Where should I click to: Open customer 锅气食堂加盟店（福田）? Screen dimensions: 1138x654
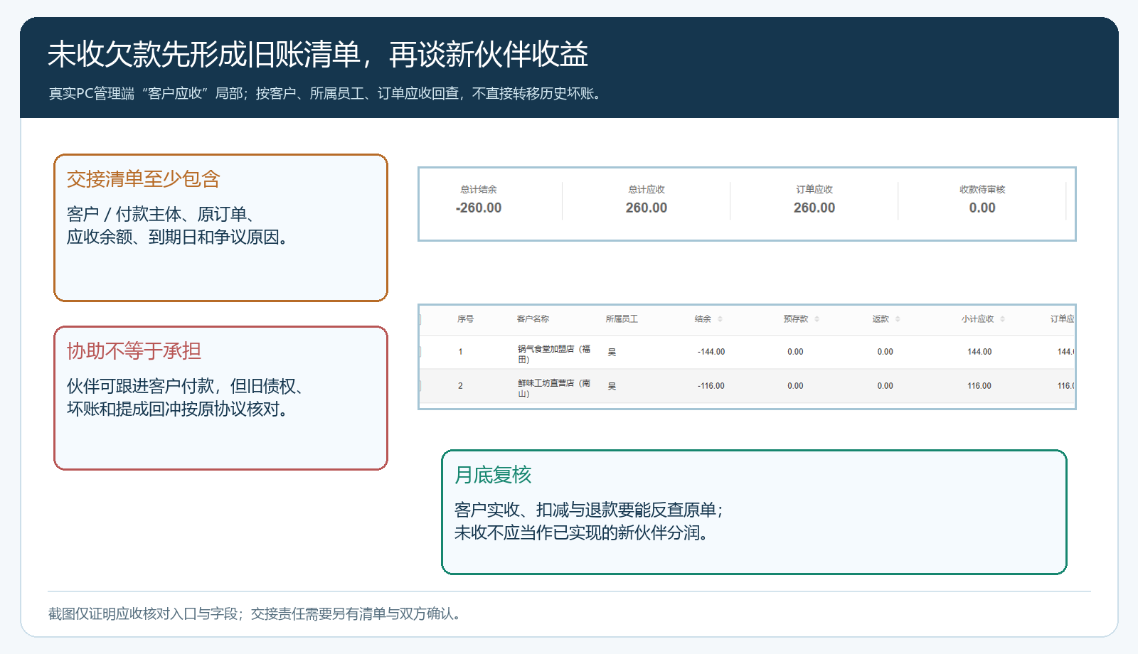point(554,354)
